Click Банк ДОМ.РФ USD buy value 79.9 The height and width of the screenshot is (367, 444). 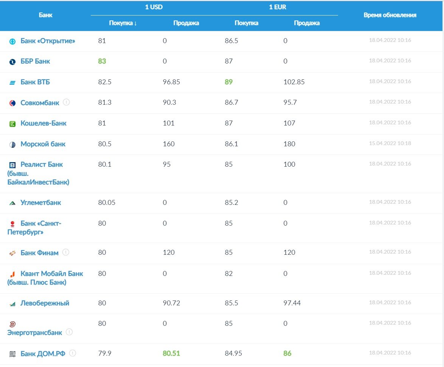(105, 353)
